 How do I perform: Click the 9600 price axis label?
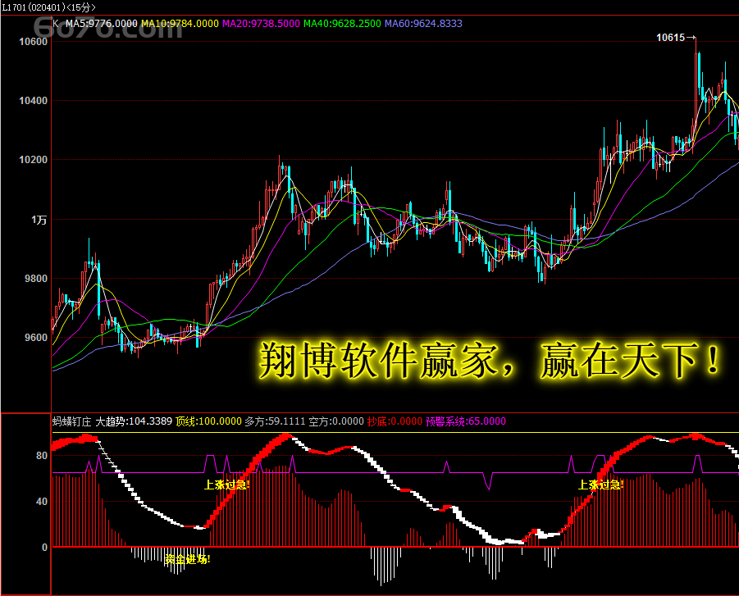(x=36, y=337)
